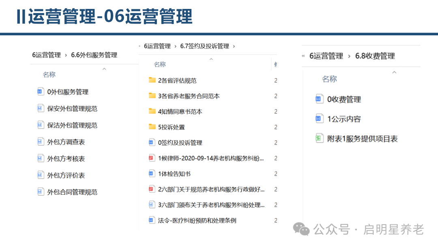
Task: Click the PDF icon of 2六部门关于规范养老机构 file
Action: coord(151,189)
